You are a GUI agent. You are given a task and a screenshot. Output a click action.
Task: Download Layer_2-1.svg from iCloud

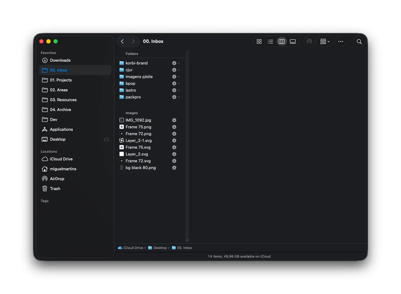point(174,140)
